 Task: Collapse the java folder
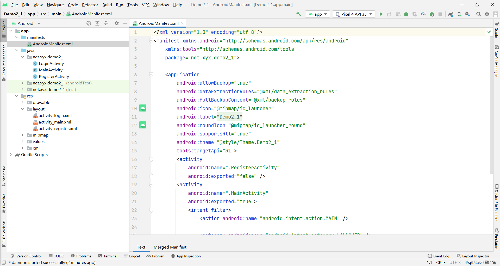point(17,50)
